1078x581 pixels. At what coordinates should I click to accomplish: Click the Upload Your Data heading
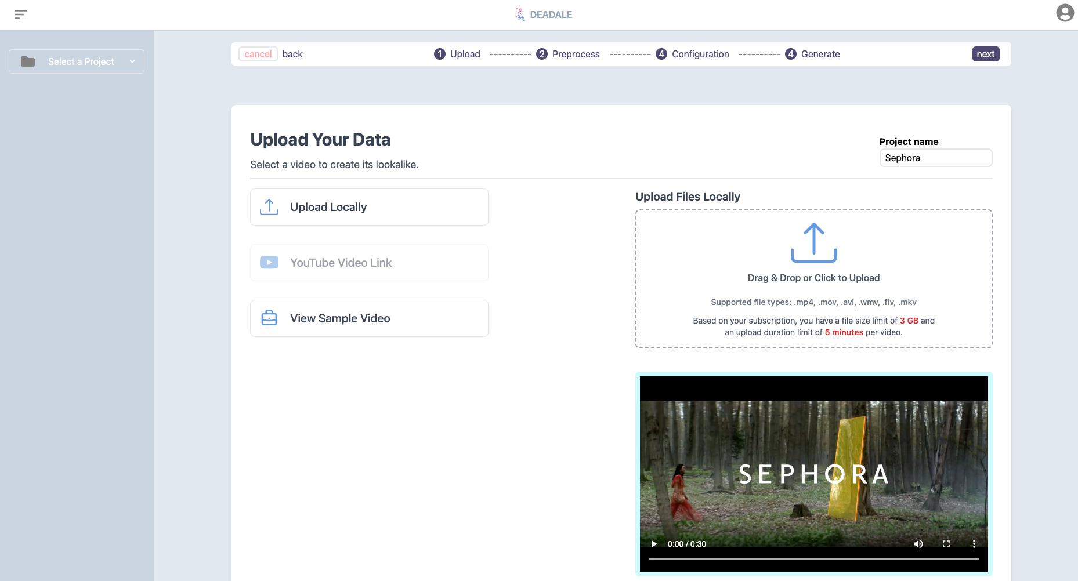320,140
